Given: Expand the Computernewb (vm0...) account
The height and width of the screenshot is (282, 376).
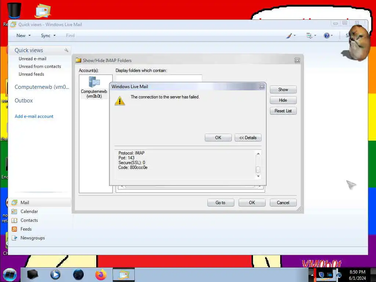Looking at the screenshot, I should point(42,87).
